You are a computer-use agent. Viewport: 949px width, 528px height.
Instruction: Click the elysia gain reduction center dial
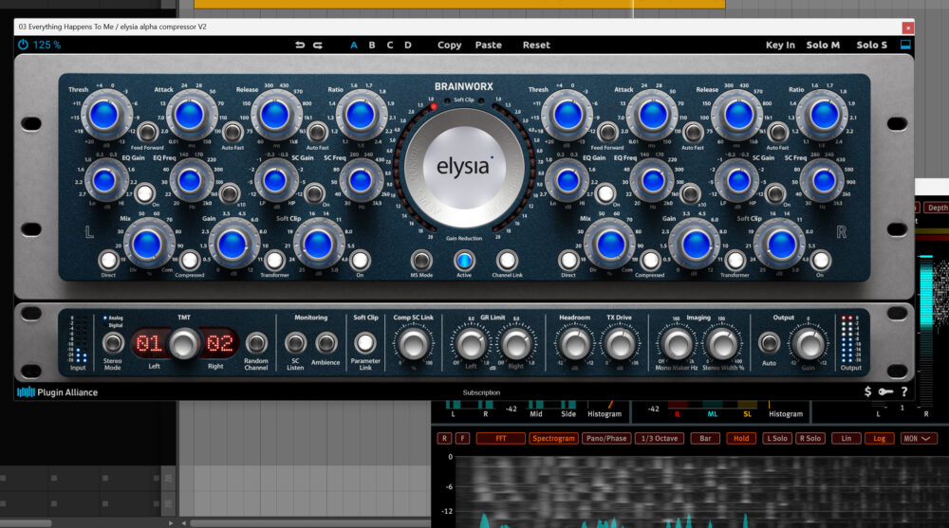[x=464, y=168]
